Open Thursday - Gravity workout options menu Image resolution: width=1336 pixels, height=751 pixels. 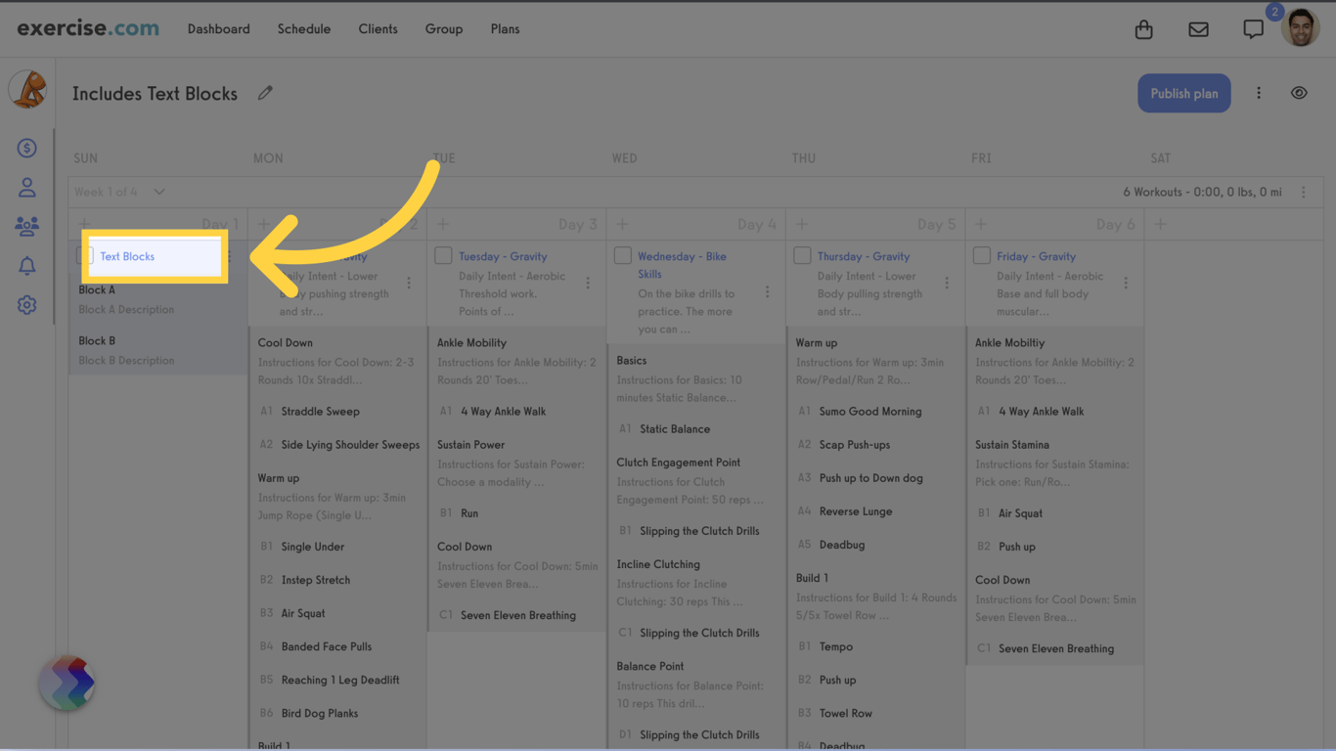pyautogui.click(x=947, y=284)
